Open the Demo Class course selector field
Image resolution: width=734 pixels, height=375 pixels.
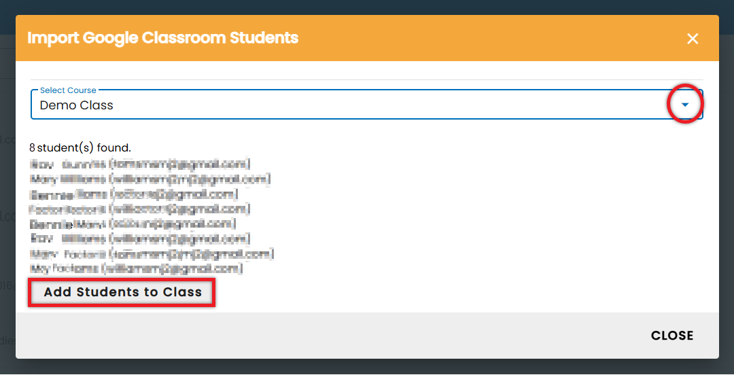click(x=367, y=105)
